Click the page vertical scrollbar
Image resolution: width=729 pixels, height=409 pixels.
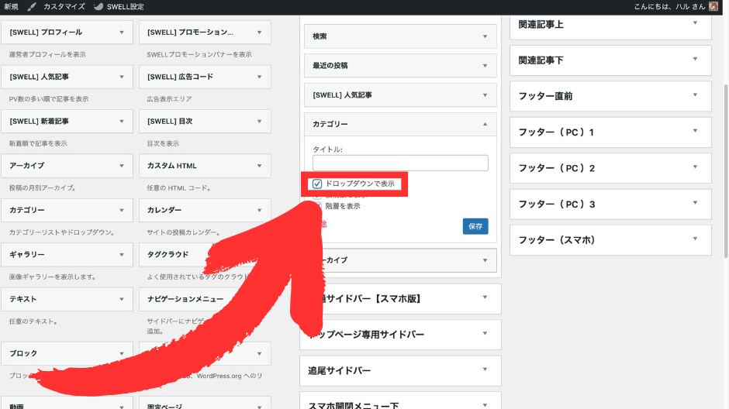coord(726,171)
